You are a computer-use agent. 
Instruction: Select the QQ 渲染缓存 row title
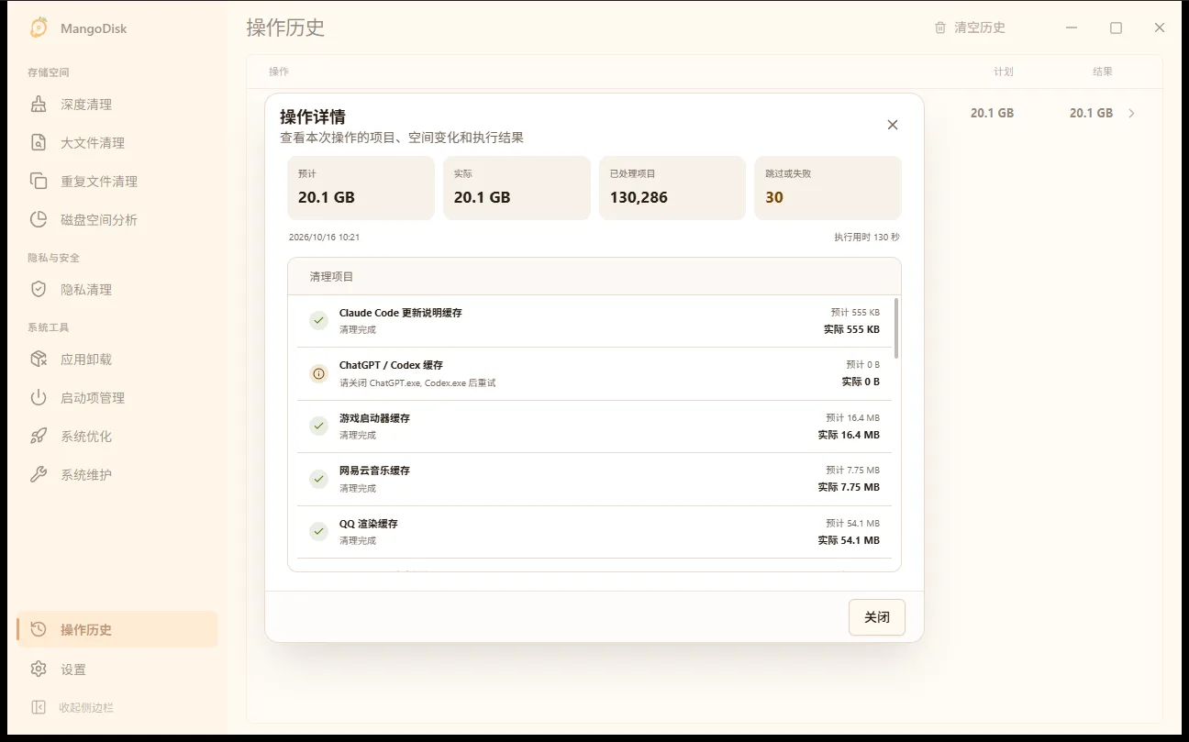[369, 524]
